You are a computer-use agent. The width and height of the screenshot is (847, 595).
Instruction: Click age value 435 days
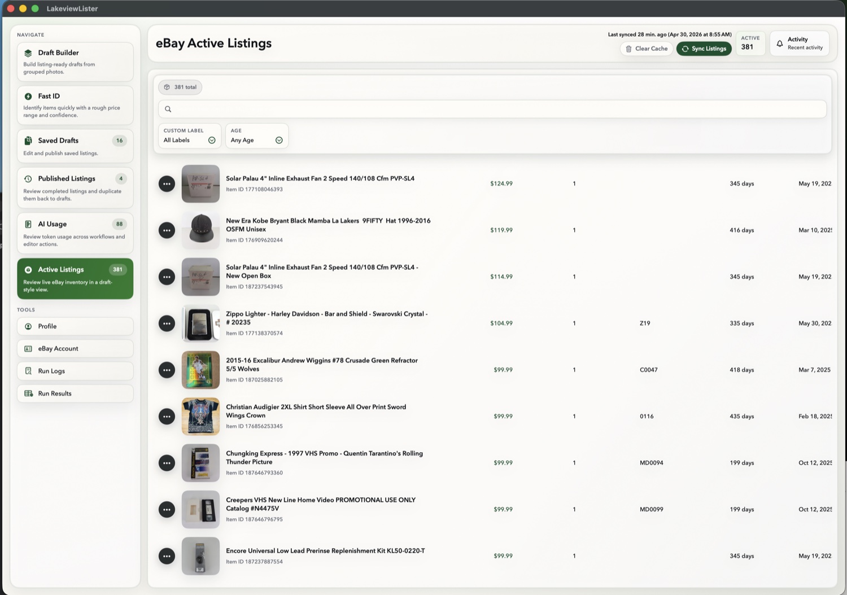point(741,417)
